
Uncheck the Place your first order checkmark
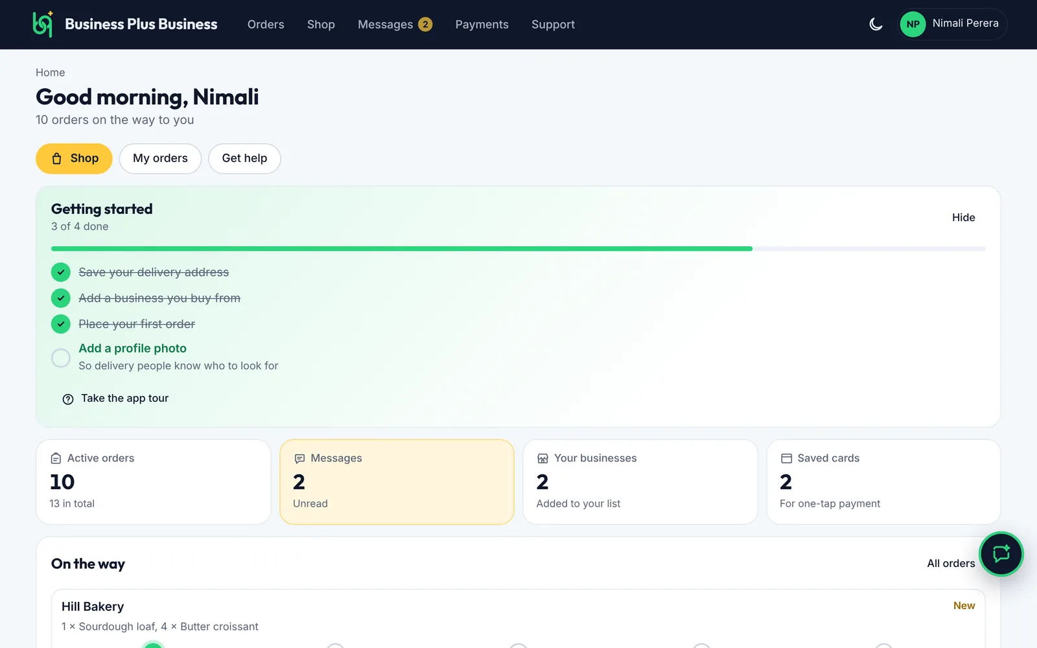[x=61, y=324]
